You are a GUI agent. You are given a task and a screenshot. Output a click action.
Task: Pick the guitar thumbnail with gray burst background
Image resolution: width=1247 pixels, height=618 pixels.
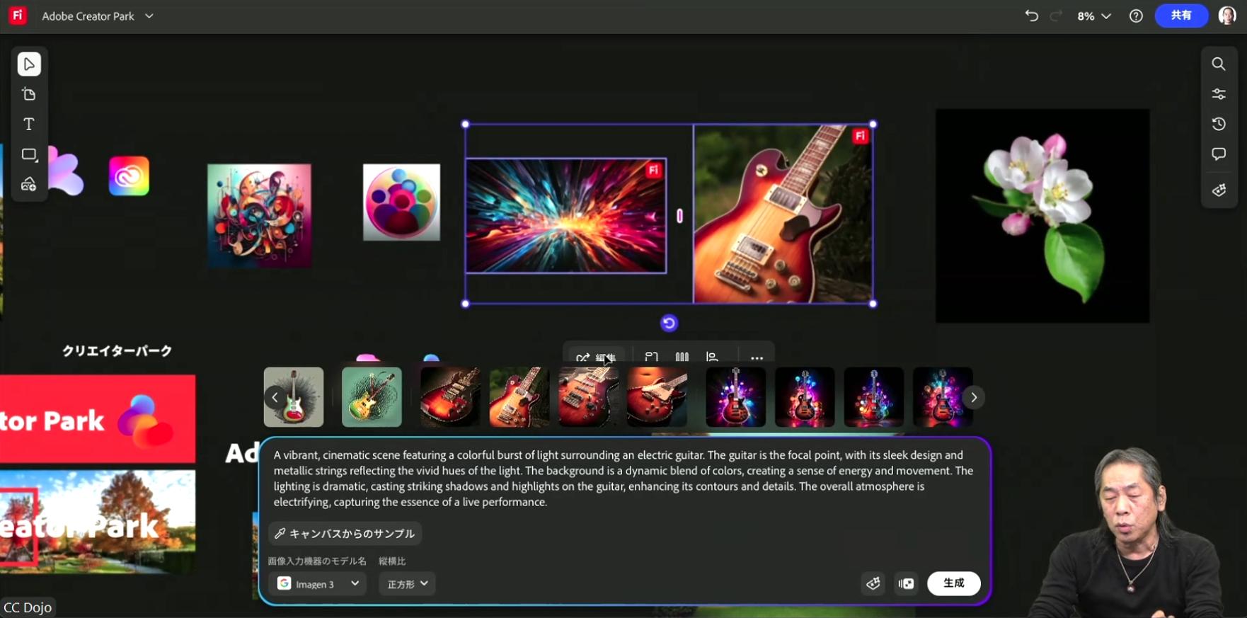[x=294, y=397]
